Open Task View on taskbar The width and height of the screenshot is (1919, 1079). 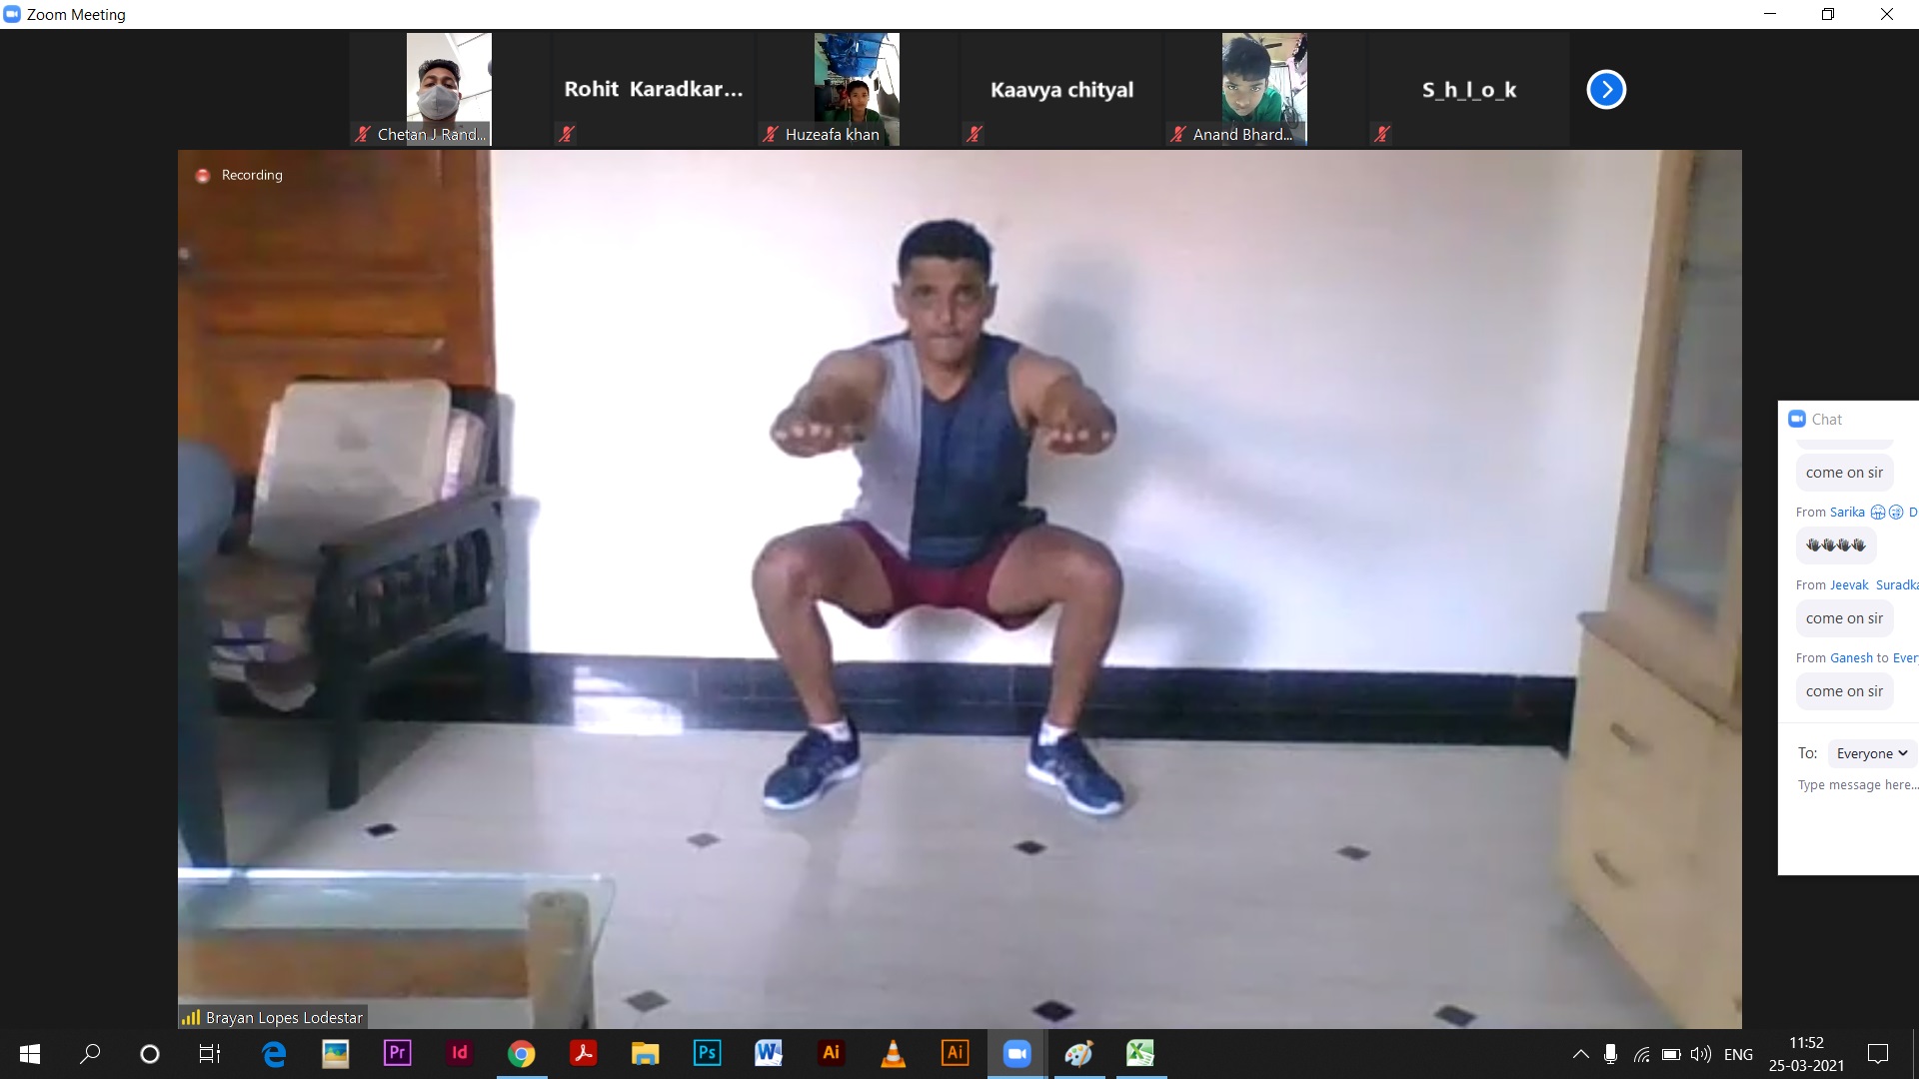click(210, 1054)
